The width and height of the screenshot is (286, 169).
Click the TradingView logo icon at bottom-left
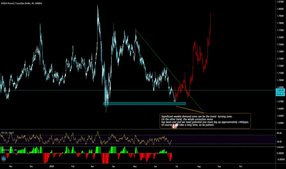[x=4, y=159]
